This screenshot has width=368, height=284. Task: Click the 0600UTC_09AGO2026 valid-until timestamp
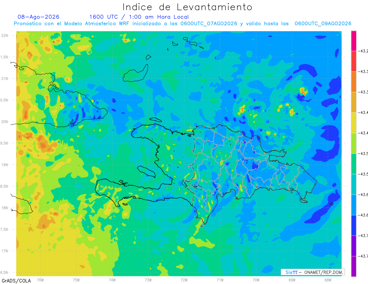[323, 24]
